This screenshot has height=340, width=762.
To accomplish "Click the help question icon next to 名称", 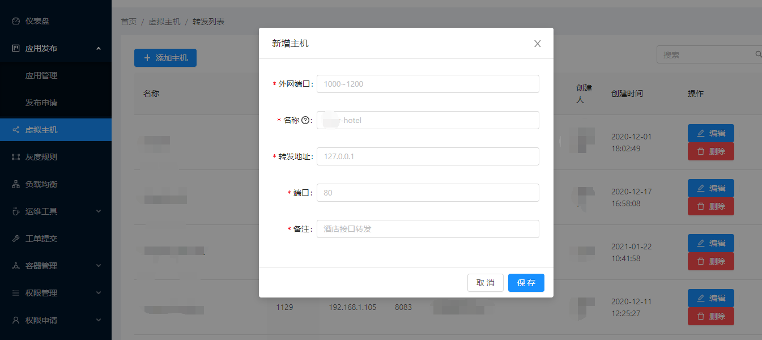I will tap(306, 120).
